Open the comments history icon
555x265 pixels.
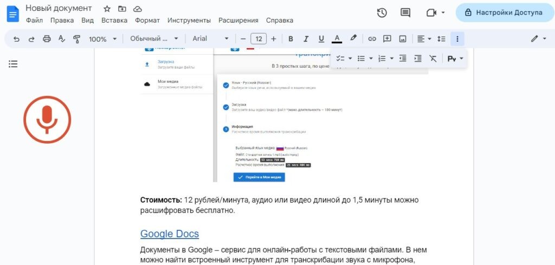click(405, 13)
